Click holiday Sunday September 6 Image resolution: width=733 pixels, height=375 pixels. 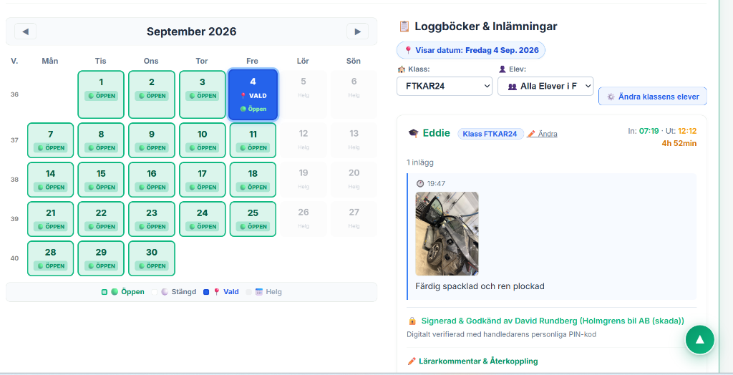click(354, 94)
